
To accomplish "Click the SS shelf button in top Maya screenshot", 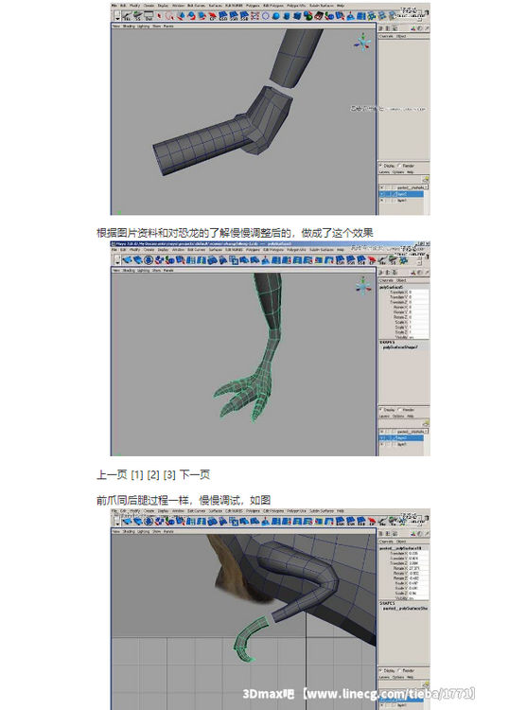I will (x=137, y=15).
